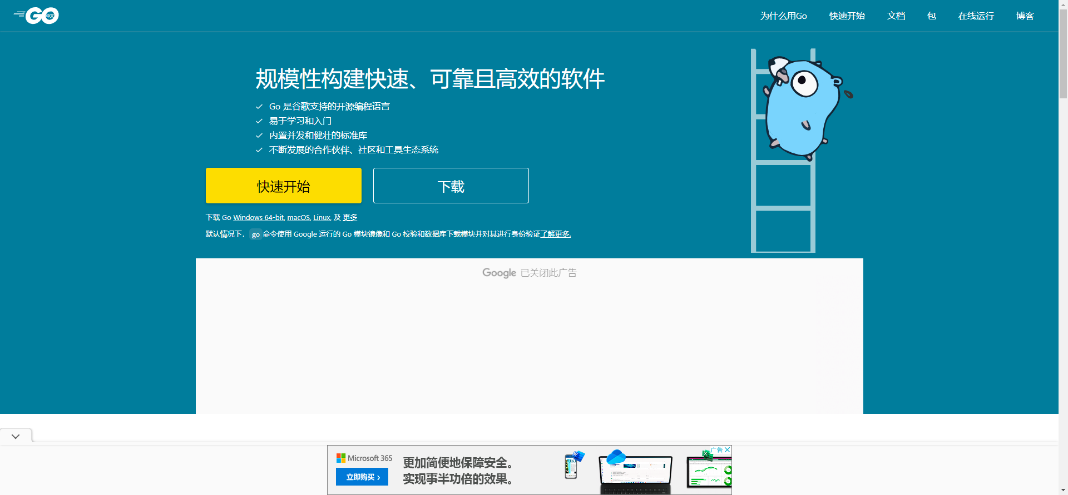Click the 下载 button

click(451, 186)
